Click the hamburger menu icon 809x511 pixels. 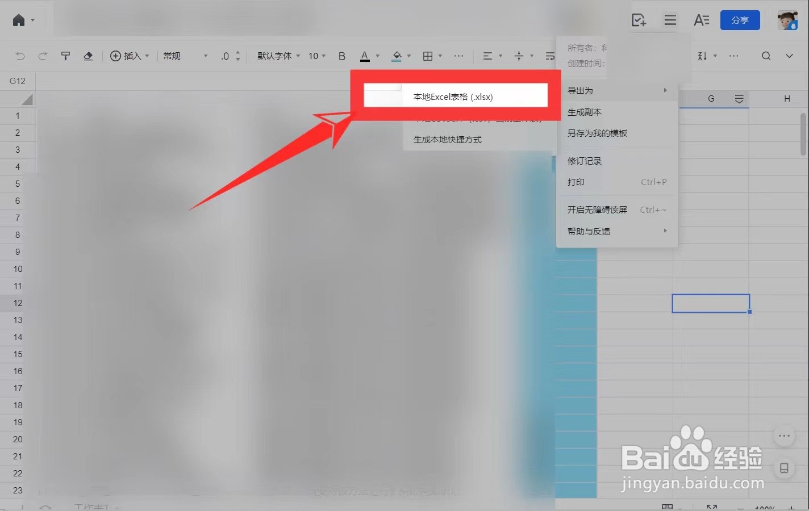click(x=670, y=19)
